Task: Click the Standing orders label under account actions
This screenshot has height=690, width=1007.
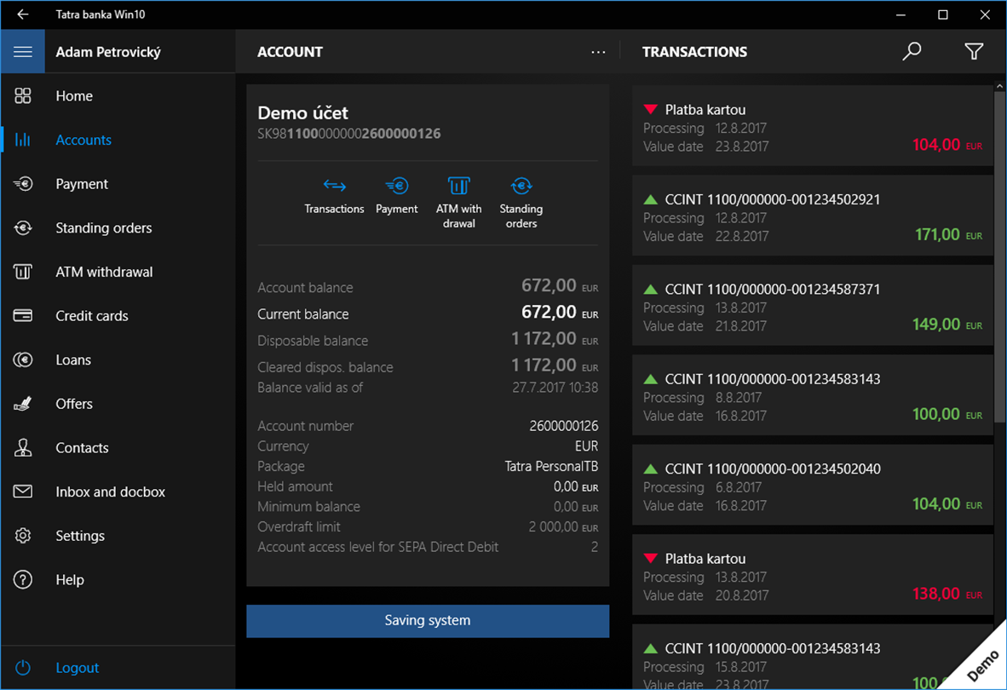Action: click(x=521, y=216)
